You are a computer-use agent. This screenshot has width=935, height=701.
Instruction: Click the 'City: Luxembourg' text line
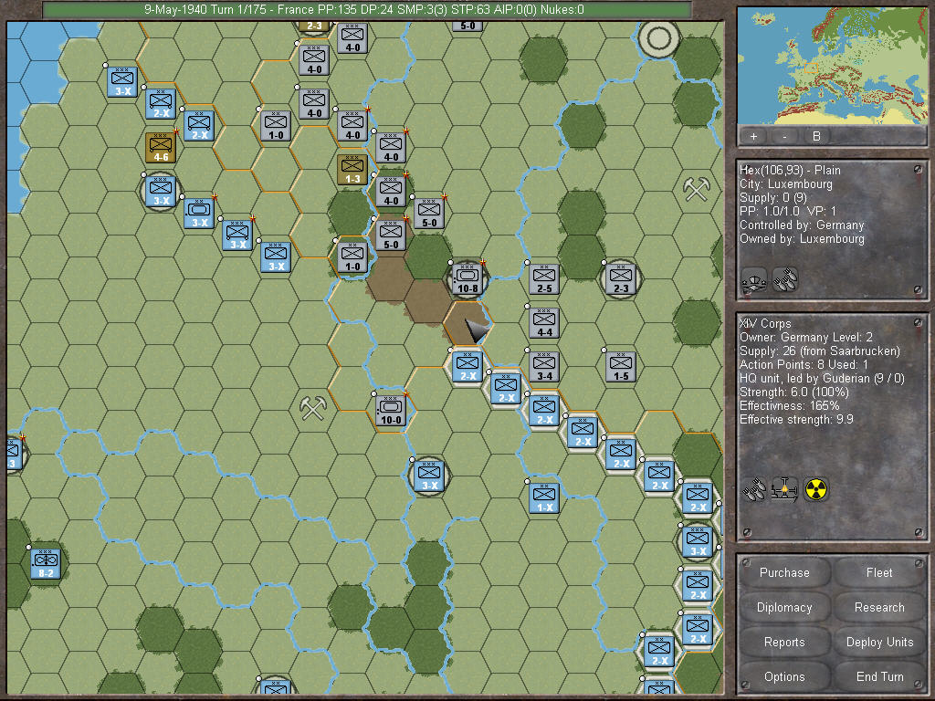(786, 183)
